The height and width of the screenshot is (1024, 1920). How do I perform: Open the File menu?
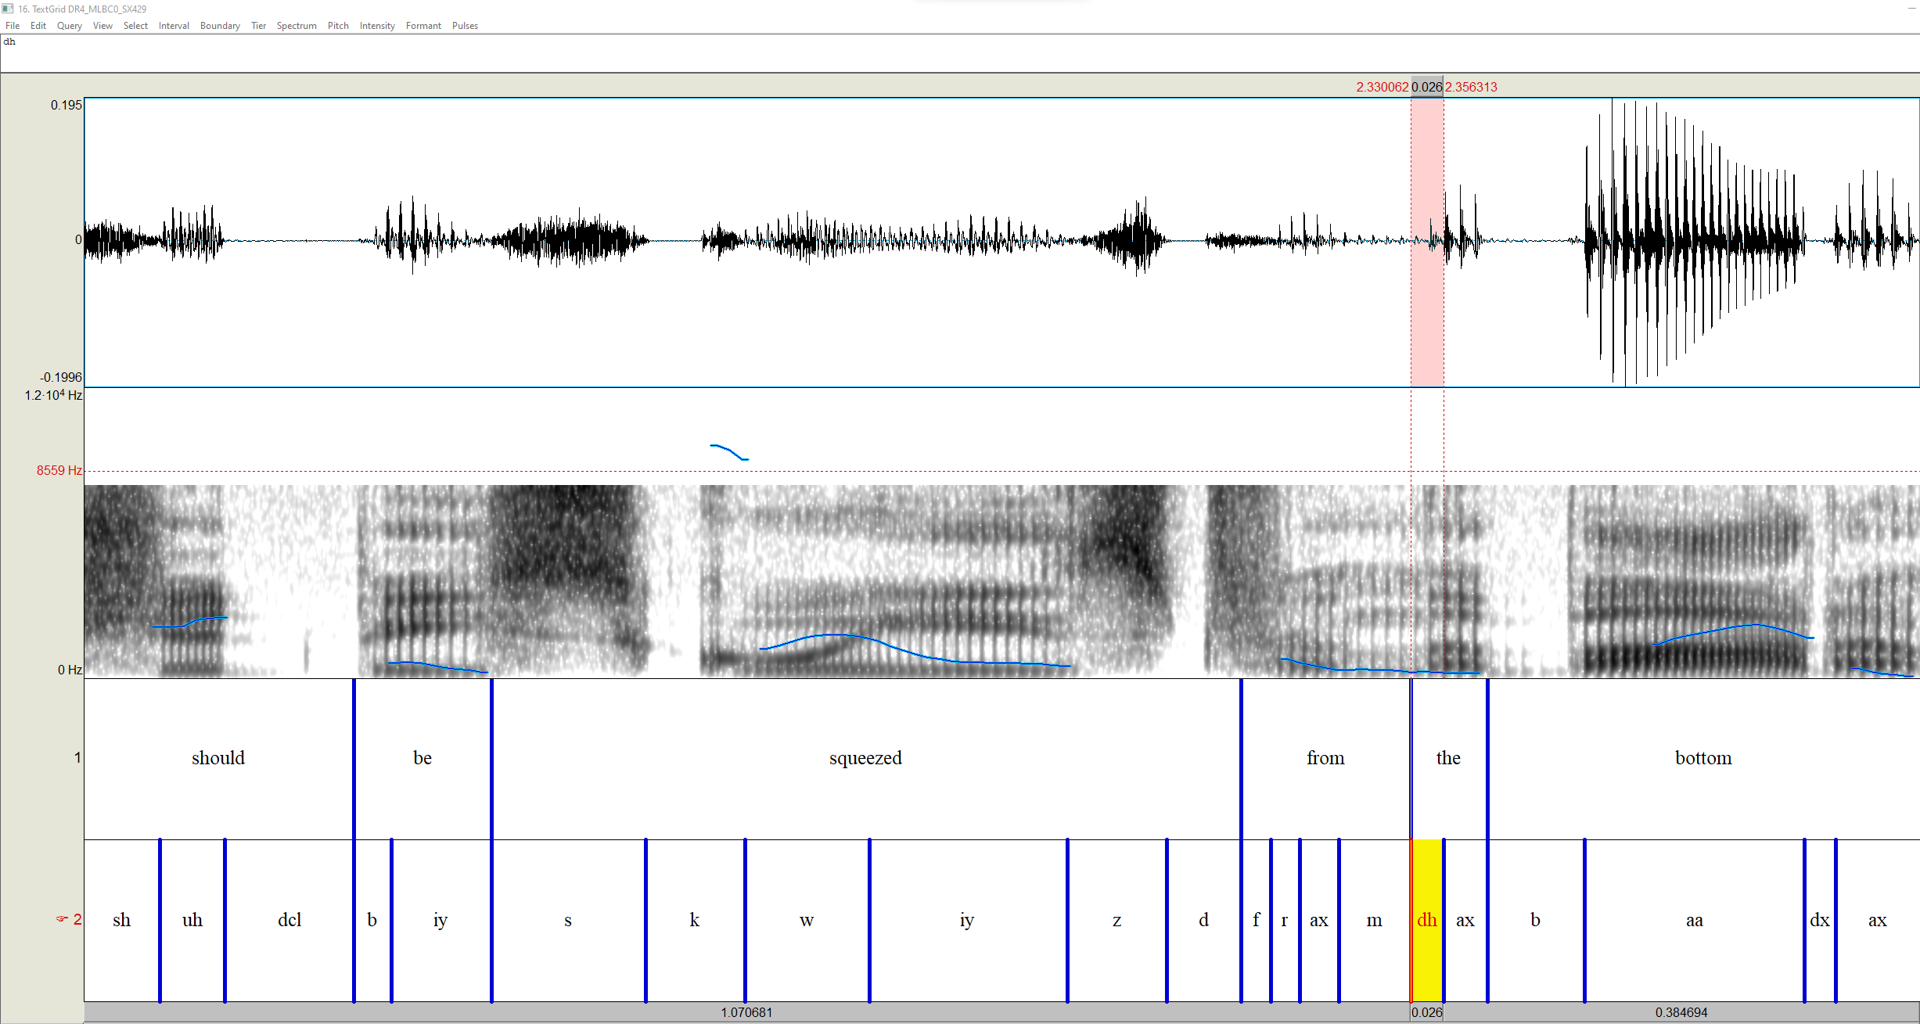[x=12, y=25]
